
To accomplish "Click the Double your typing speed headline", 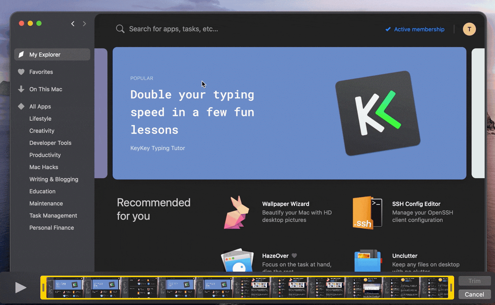I will click(x=192, y=112).
